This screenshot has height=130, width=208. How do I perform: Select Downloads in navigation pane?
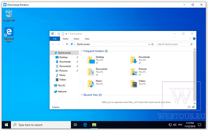click(x=65, y=62)
